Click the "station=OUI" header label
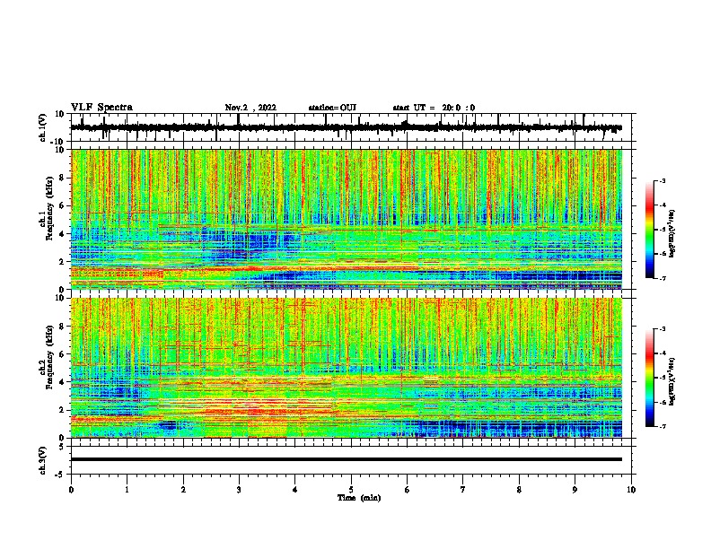The image size is (711, 549). [332, 108]
